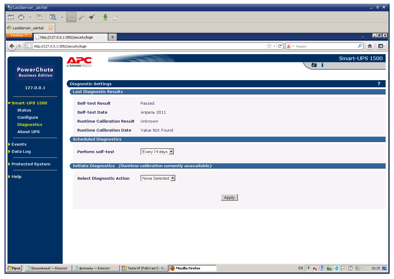
Task: Switch to the LeoServer_ukrtel session tab
Action: [x=28, y=28]
